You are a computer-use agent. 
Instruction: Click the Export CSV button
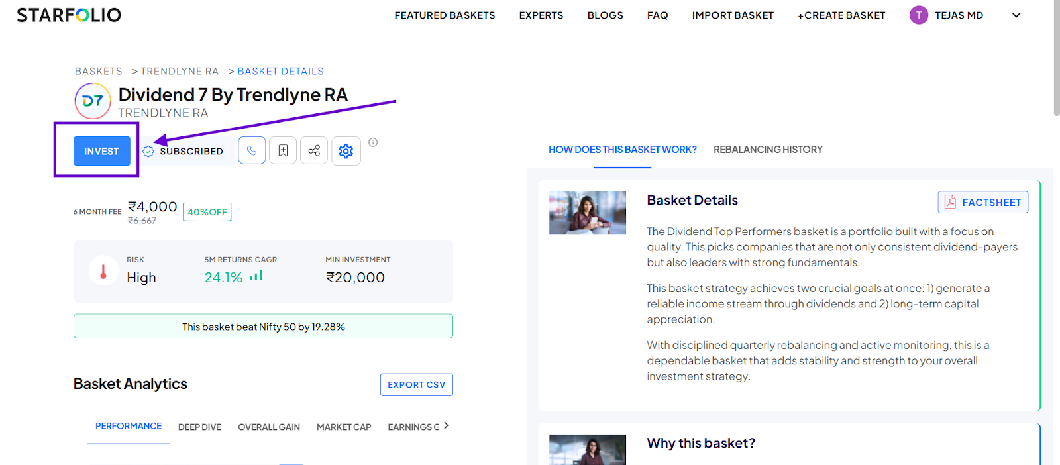coord(416,384)
